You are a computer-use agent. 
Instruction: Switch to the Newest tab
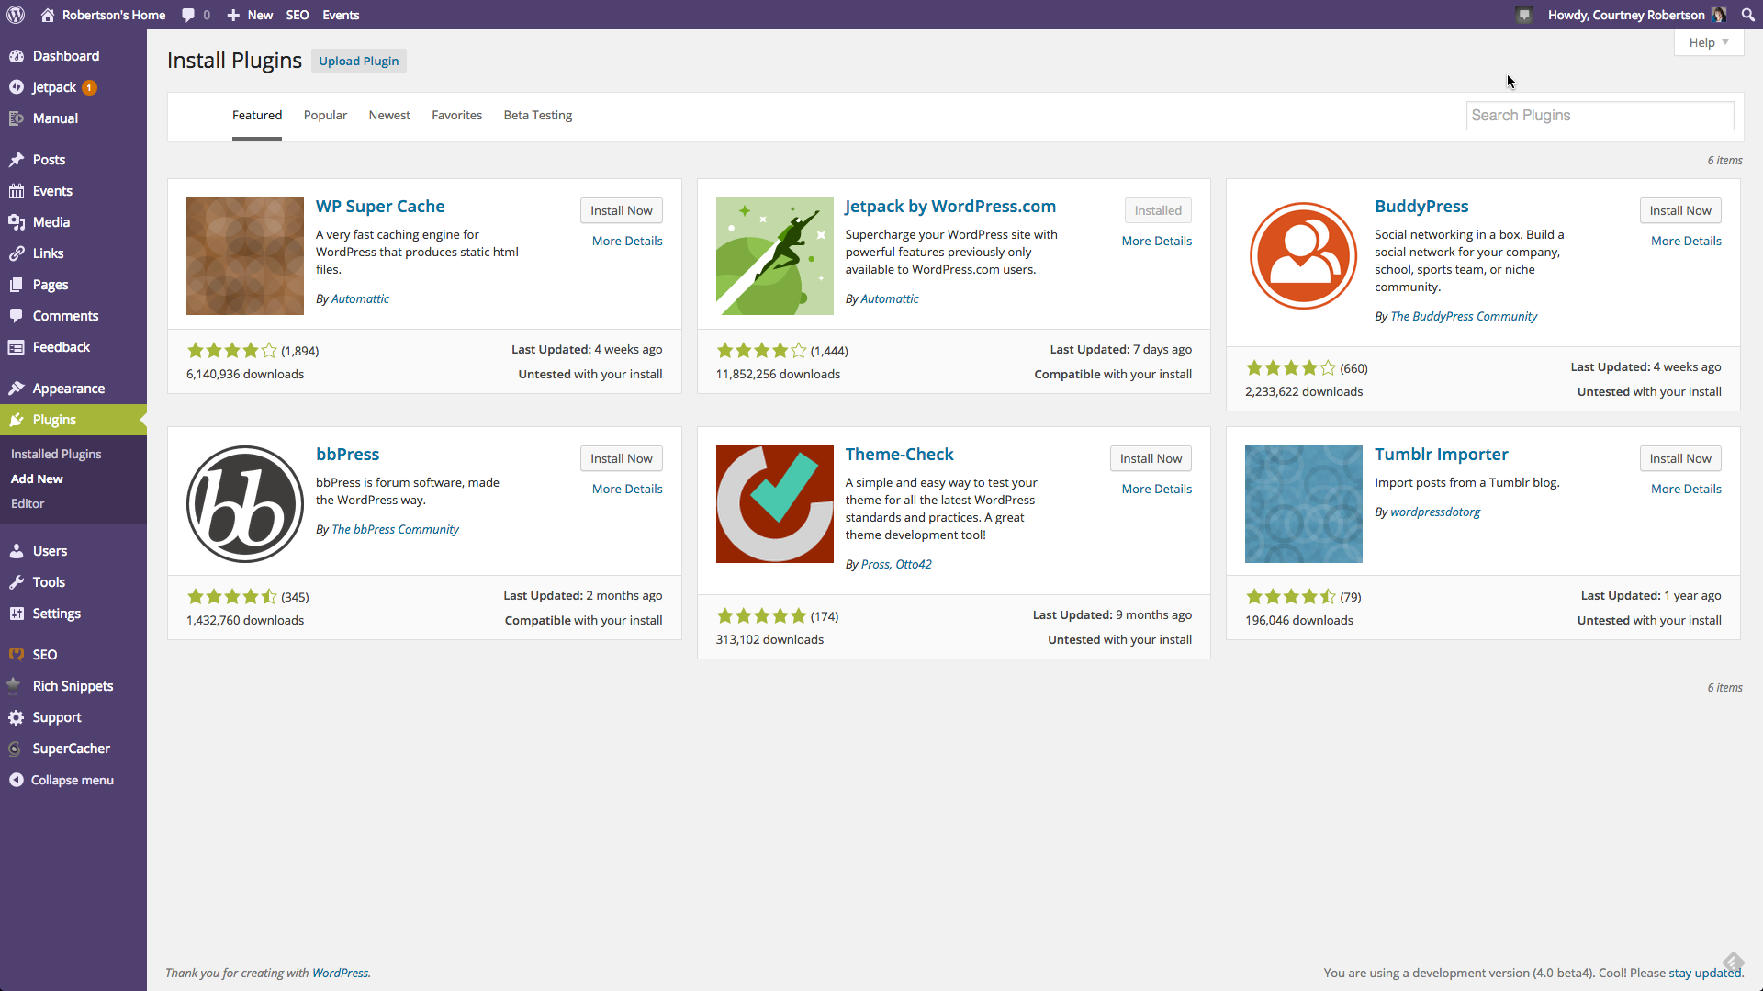point(389,115)
